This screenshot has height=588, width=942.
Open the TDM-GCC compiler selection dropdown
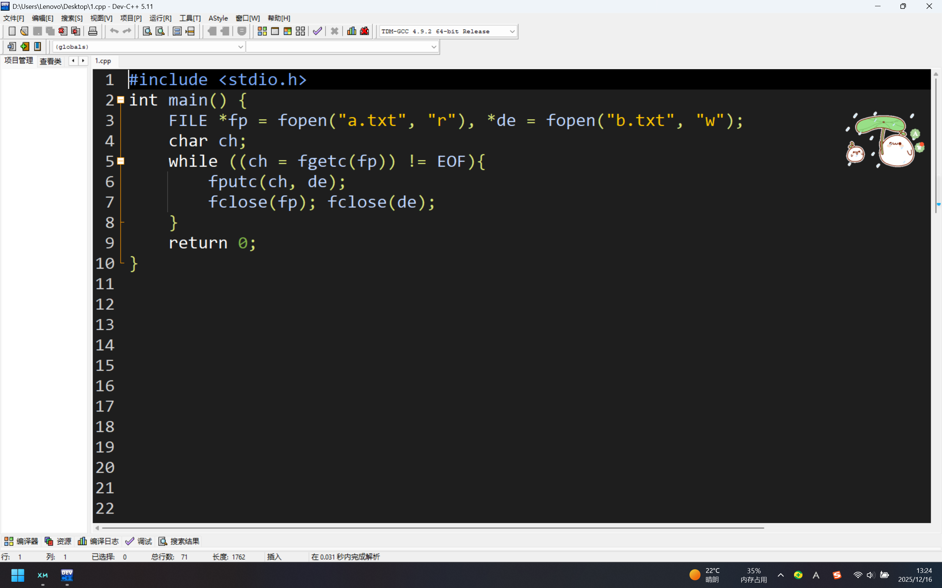point(512,32)
